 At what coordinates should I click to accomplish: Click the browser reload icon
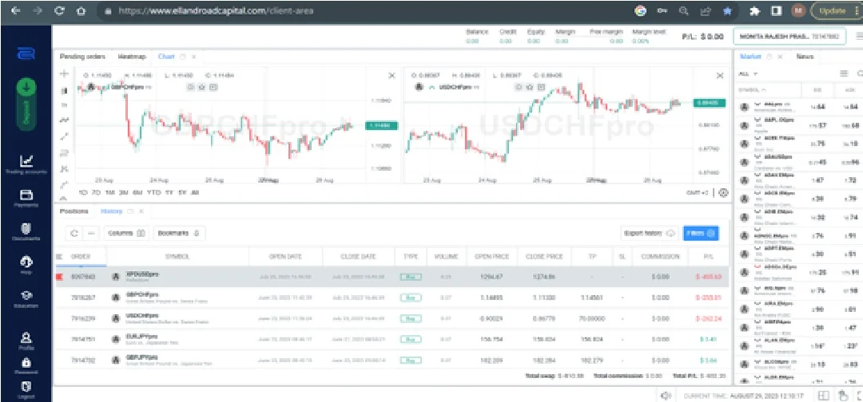[x=59, y=10]
